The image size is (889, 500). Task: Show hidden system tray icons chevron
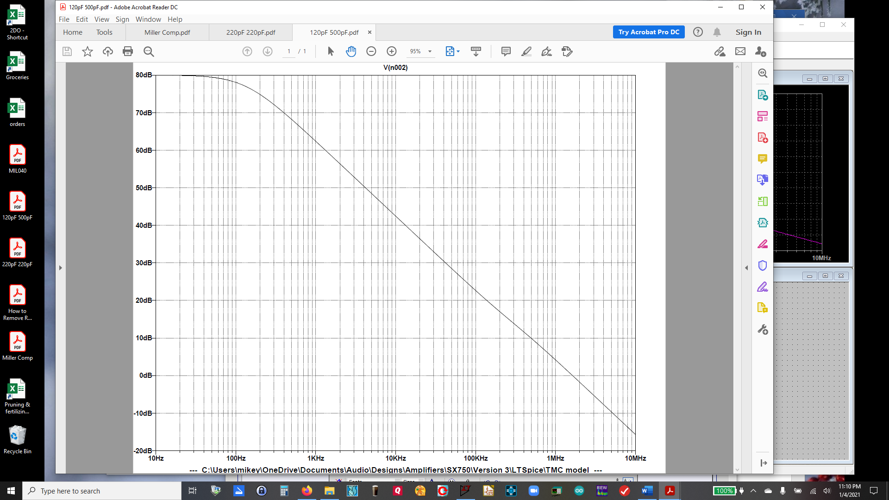(x=753, y=491)
